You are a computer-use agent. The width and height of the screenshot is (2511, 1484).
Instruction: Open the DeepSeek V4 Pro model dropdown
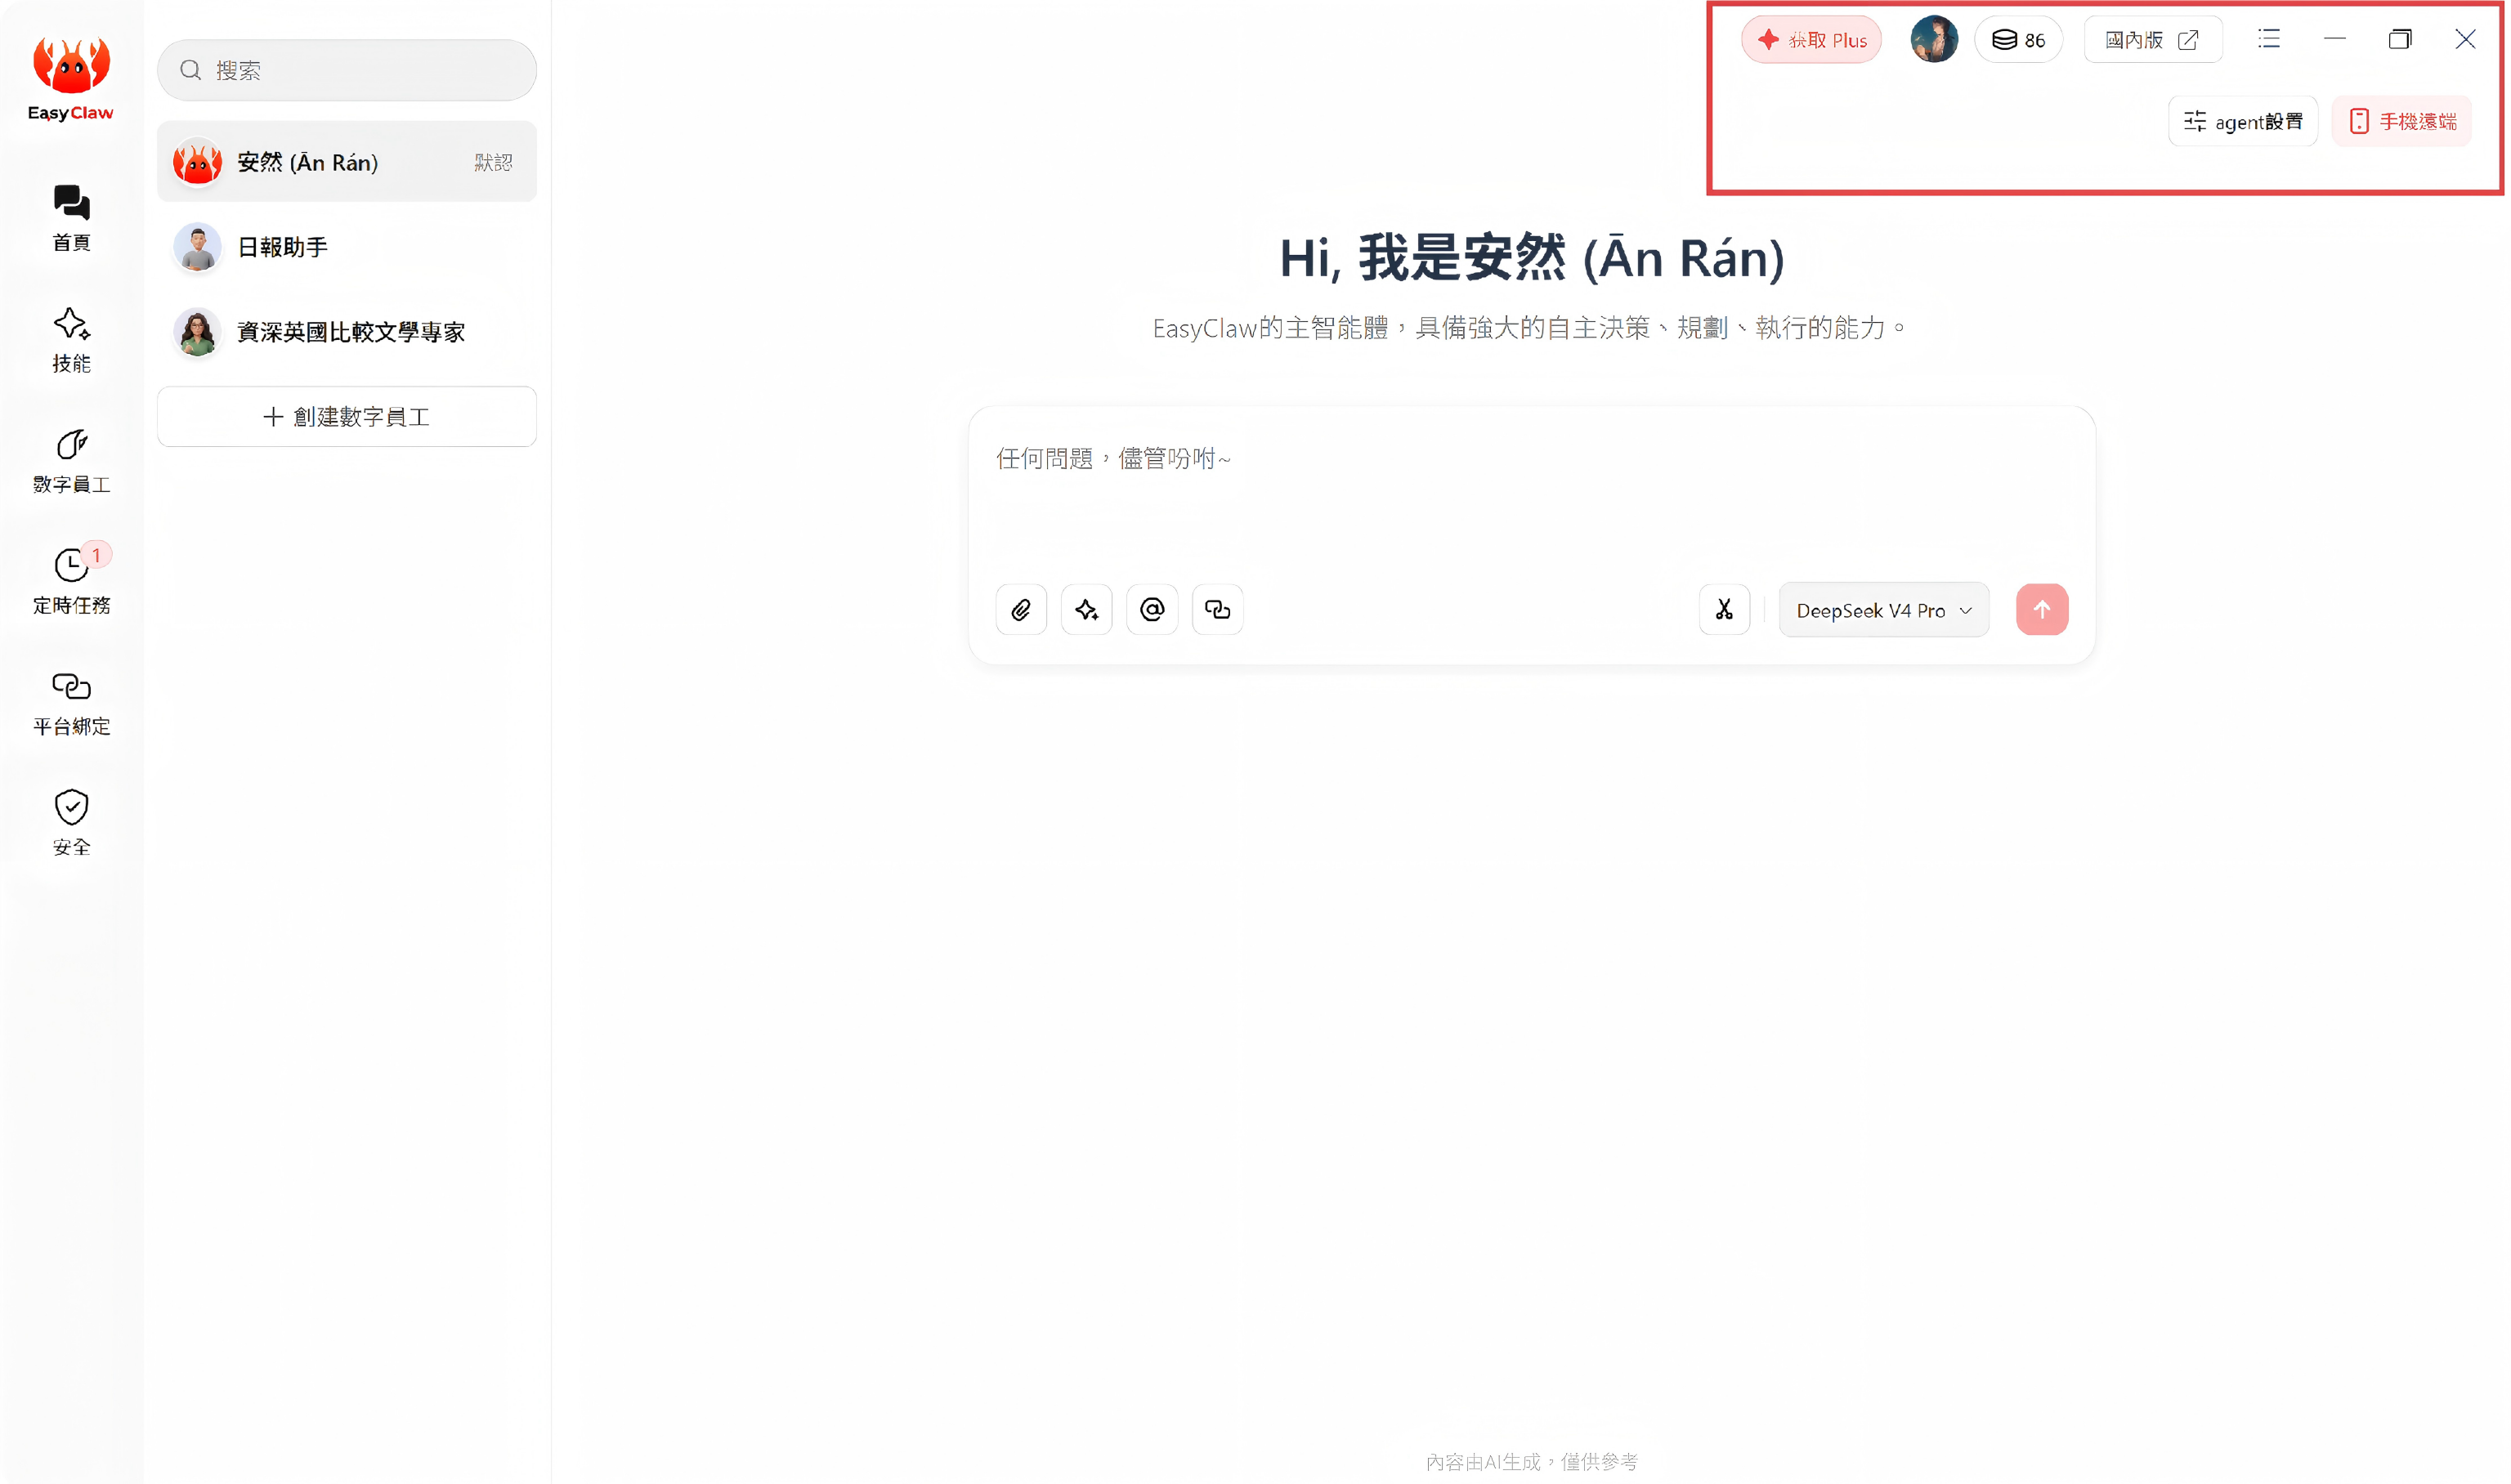(x=1883, y=610)
